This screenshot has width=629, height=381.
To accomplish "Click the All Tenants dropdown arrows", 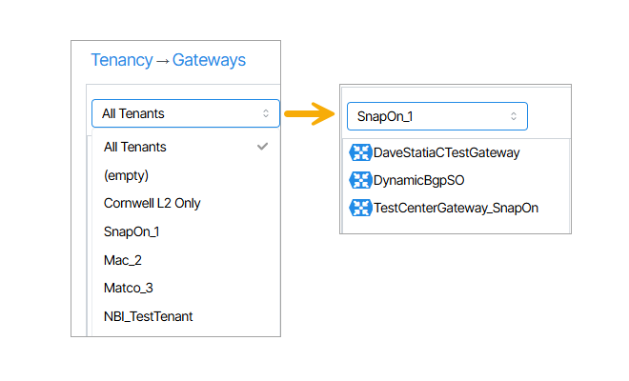I will click(x=266, y=113).
